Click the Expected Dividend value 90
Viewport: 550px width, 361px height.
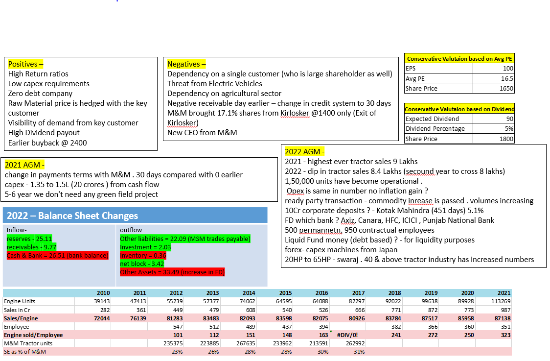[x=493, y=119]
